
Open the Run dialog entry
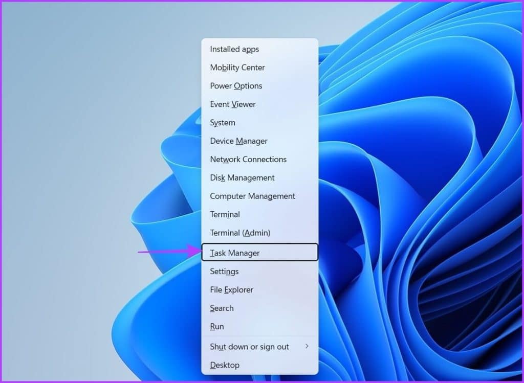point(259,326)
